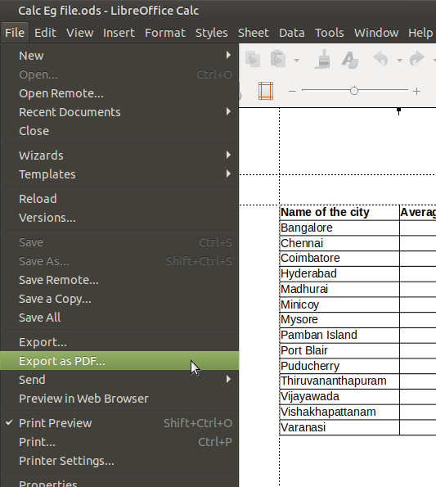Open the Insert menu
The image size is (436, 487).
[119, 33]
